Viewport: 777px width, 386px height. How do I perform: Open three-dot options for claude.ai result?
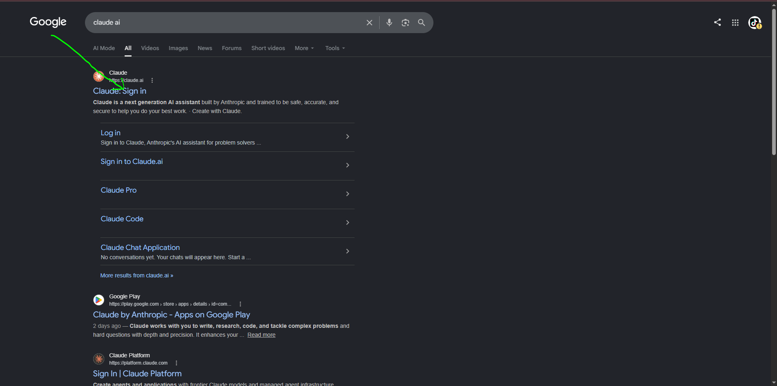pos(152,80)
